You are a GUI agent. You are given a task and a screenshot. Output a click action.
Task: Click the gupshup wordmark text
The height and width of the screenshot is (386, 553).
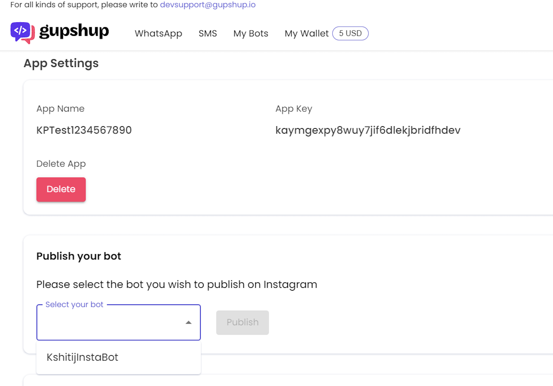coord(74,31)
